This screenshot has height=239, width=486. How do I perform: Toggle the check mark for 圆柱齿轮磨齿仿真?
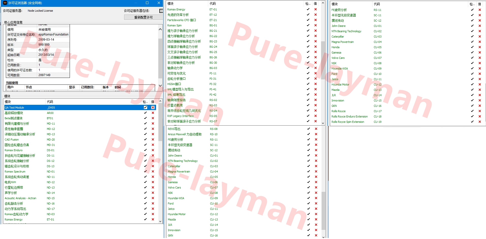click(x=145, y=145)
